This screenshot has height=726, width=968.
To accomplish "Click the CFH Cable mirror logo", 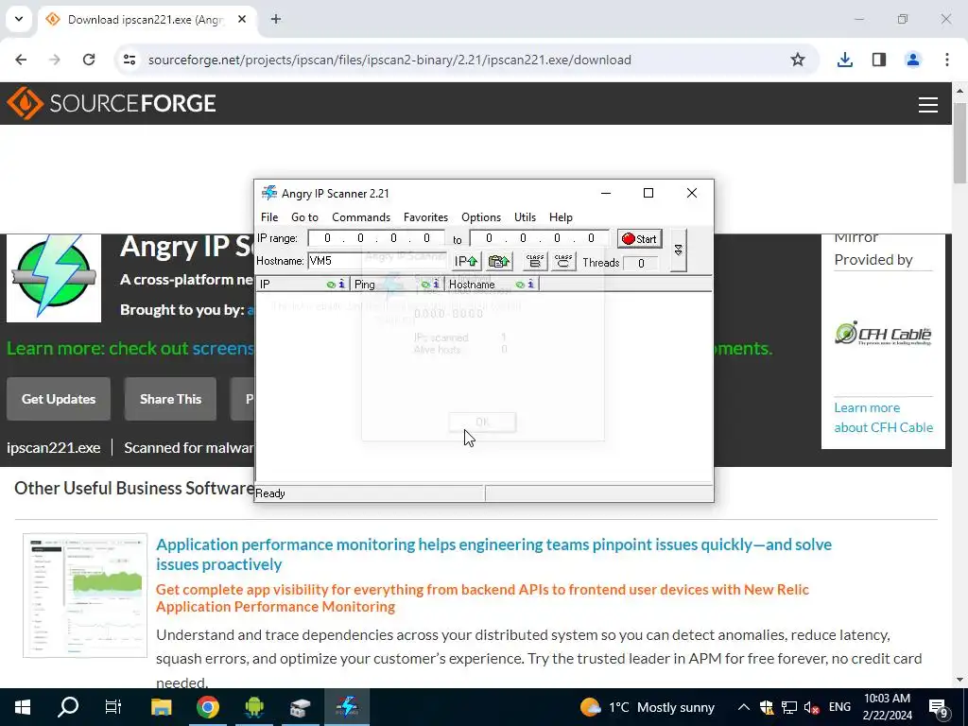I will coord(883,334).
